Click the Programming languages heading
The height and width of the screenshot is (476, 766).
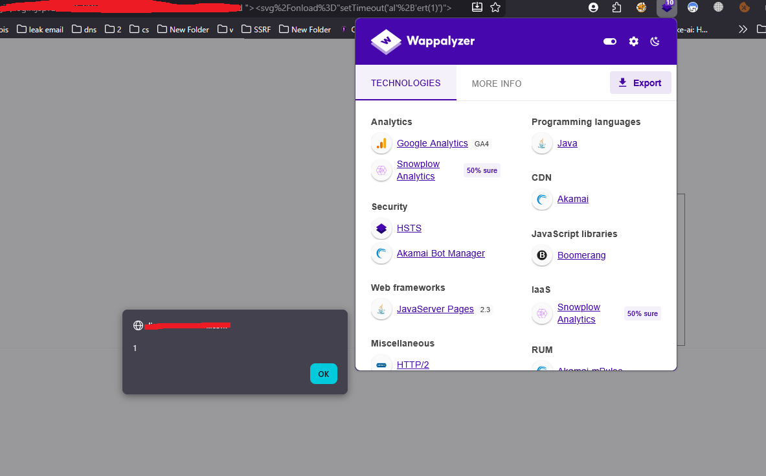[x=586, y=122]
